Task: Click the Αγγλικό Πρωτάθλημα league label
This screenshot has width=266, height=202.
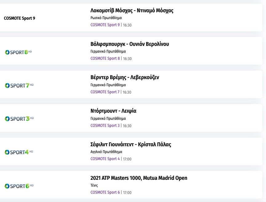Action: click(106, 152)
